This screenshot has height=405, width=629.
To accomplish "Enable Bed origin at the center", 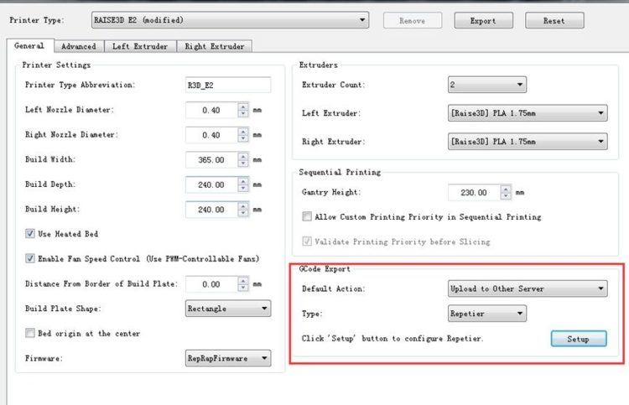I will pyautogui.click(x=30, y=333).
